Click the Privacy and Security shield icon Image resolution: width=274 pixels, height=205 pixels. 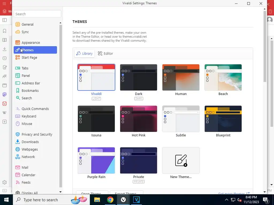tap(18, 135)
